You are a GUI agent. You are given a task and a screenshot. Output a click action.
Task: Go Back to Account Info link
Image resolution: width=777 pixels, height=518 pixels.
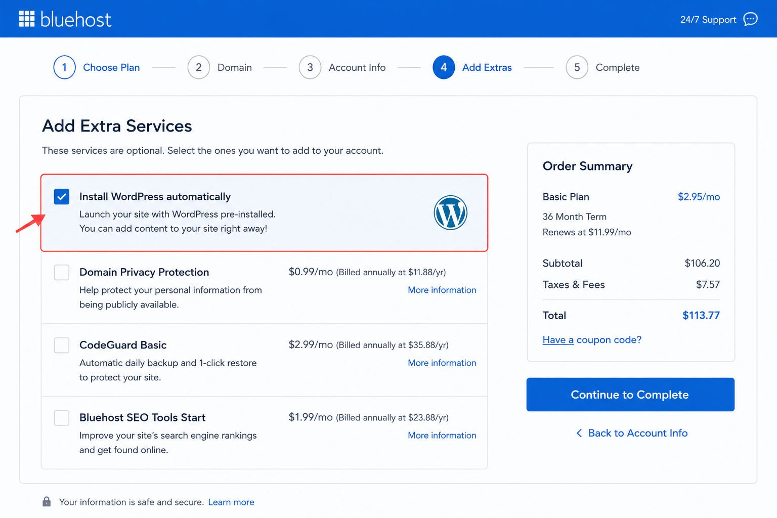click(x=638, y=433)
